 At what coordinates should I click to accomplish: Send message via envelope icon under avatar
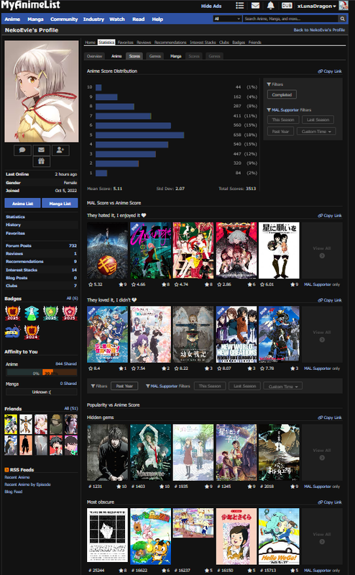(42, 150)
